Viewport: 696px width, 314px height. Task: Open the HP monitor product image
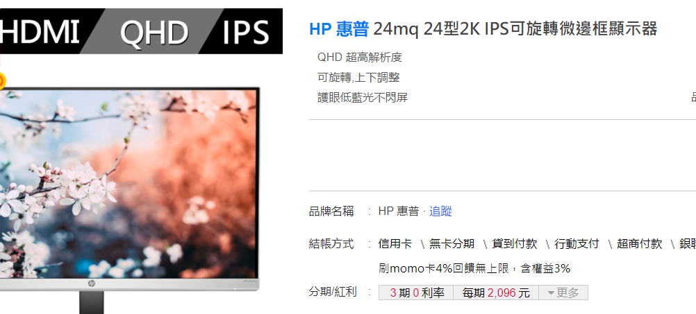pyautogui.click(x=129, y=191)
